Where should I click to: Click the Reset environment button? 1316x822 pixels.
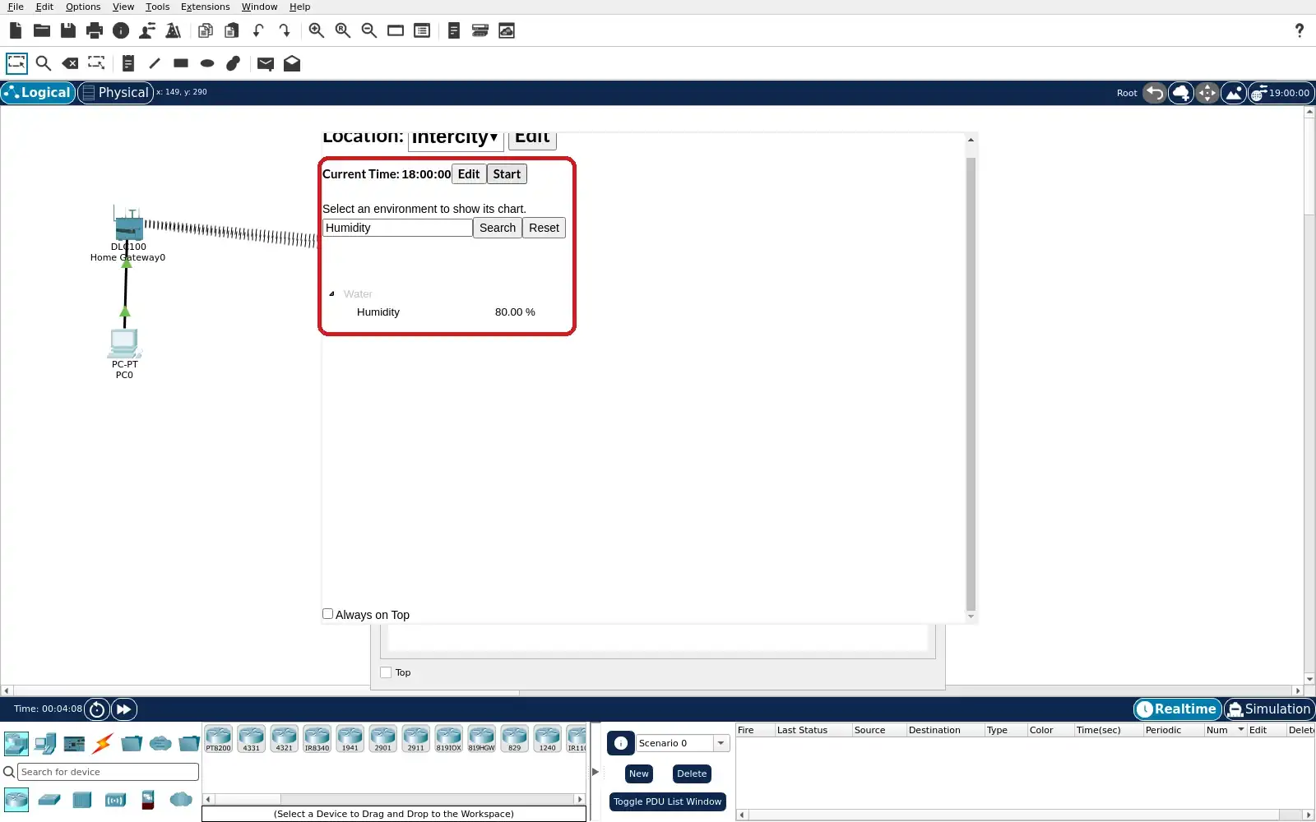[x=544, y=228]
